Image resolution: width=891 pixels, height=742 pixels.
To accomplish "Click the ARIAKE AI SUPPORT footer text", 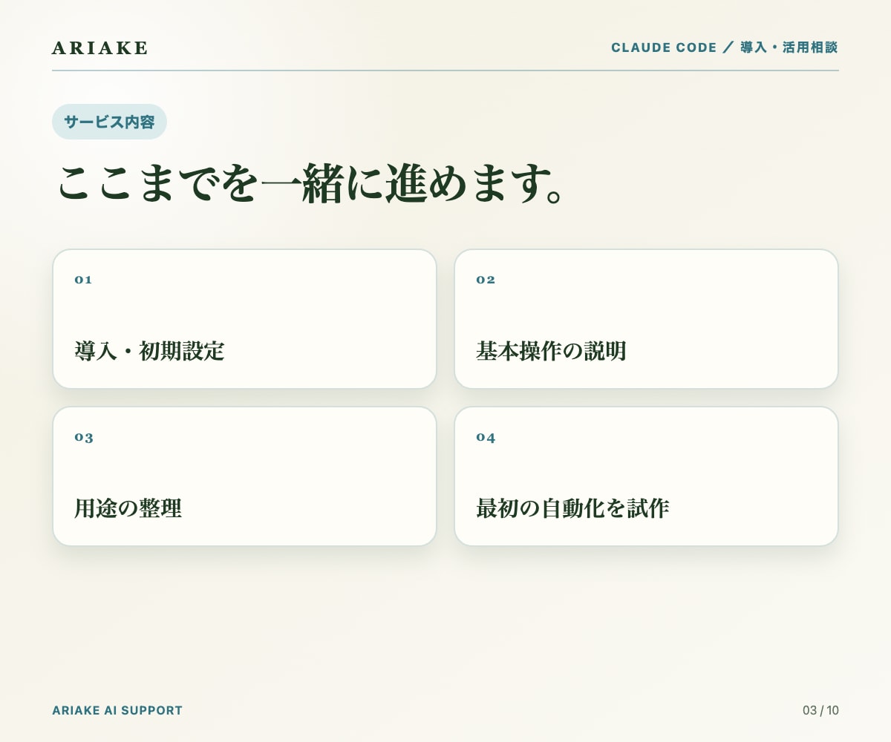I will 117,710.
